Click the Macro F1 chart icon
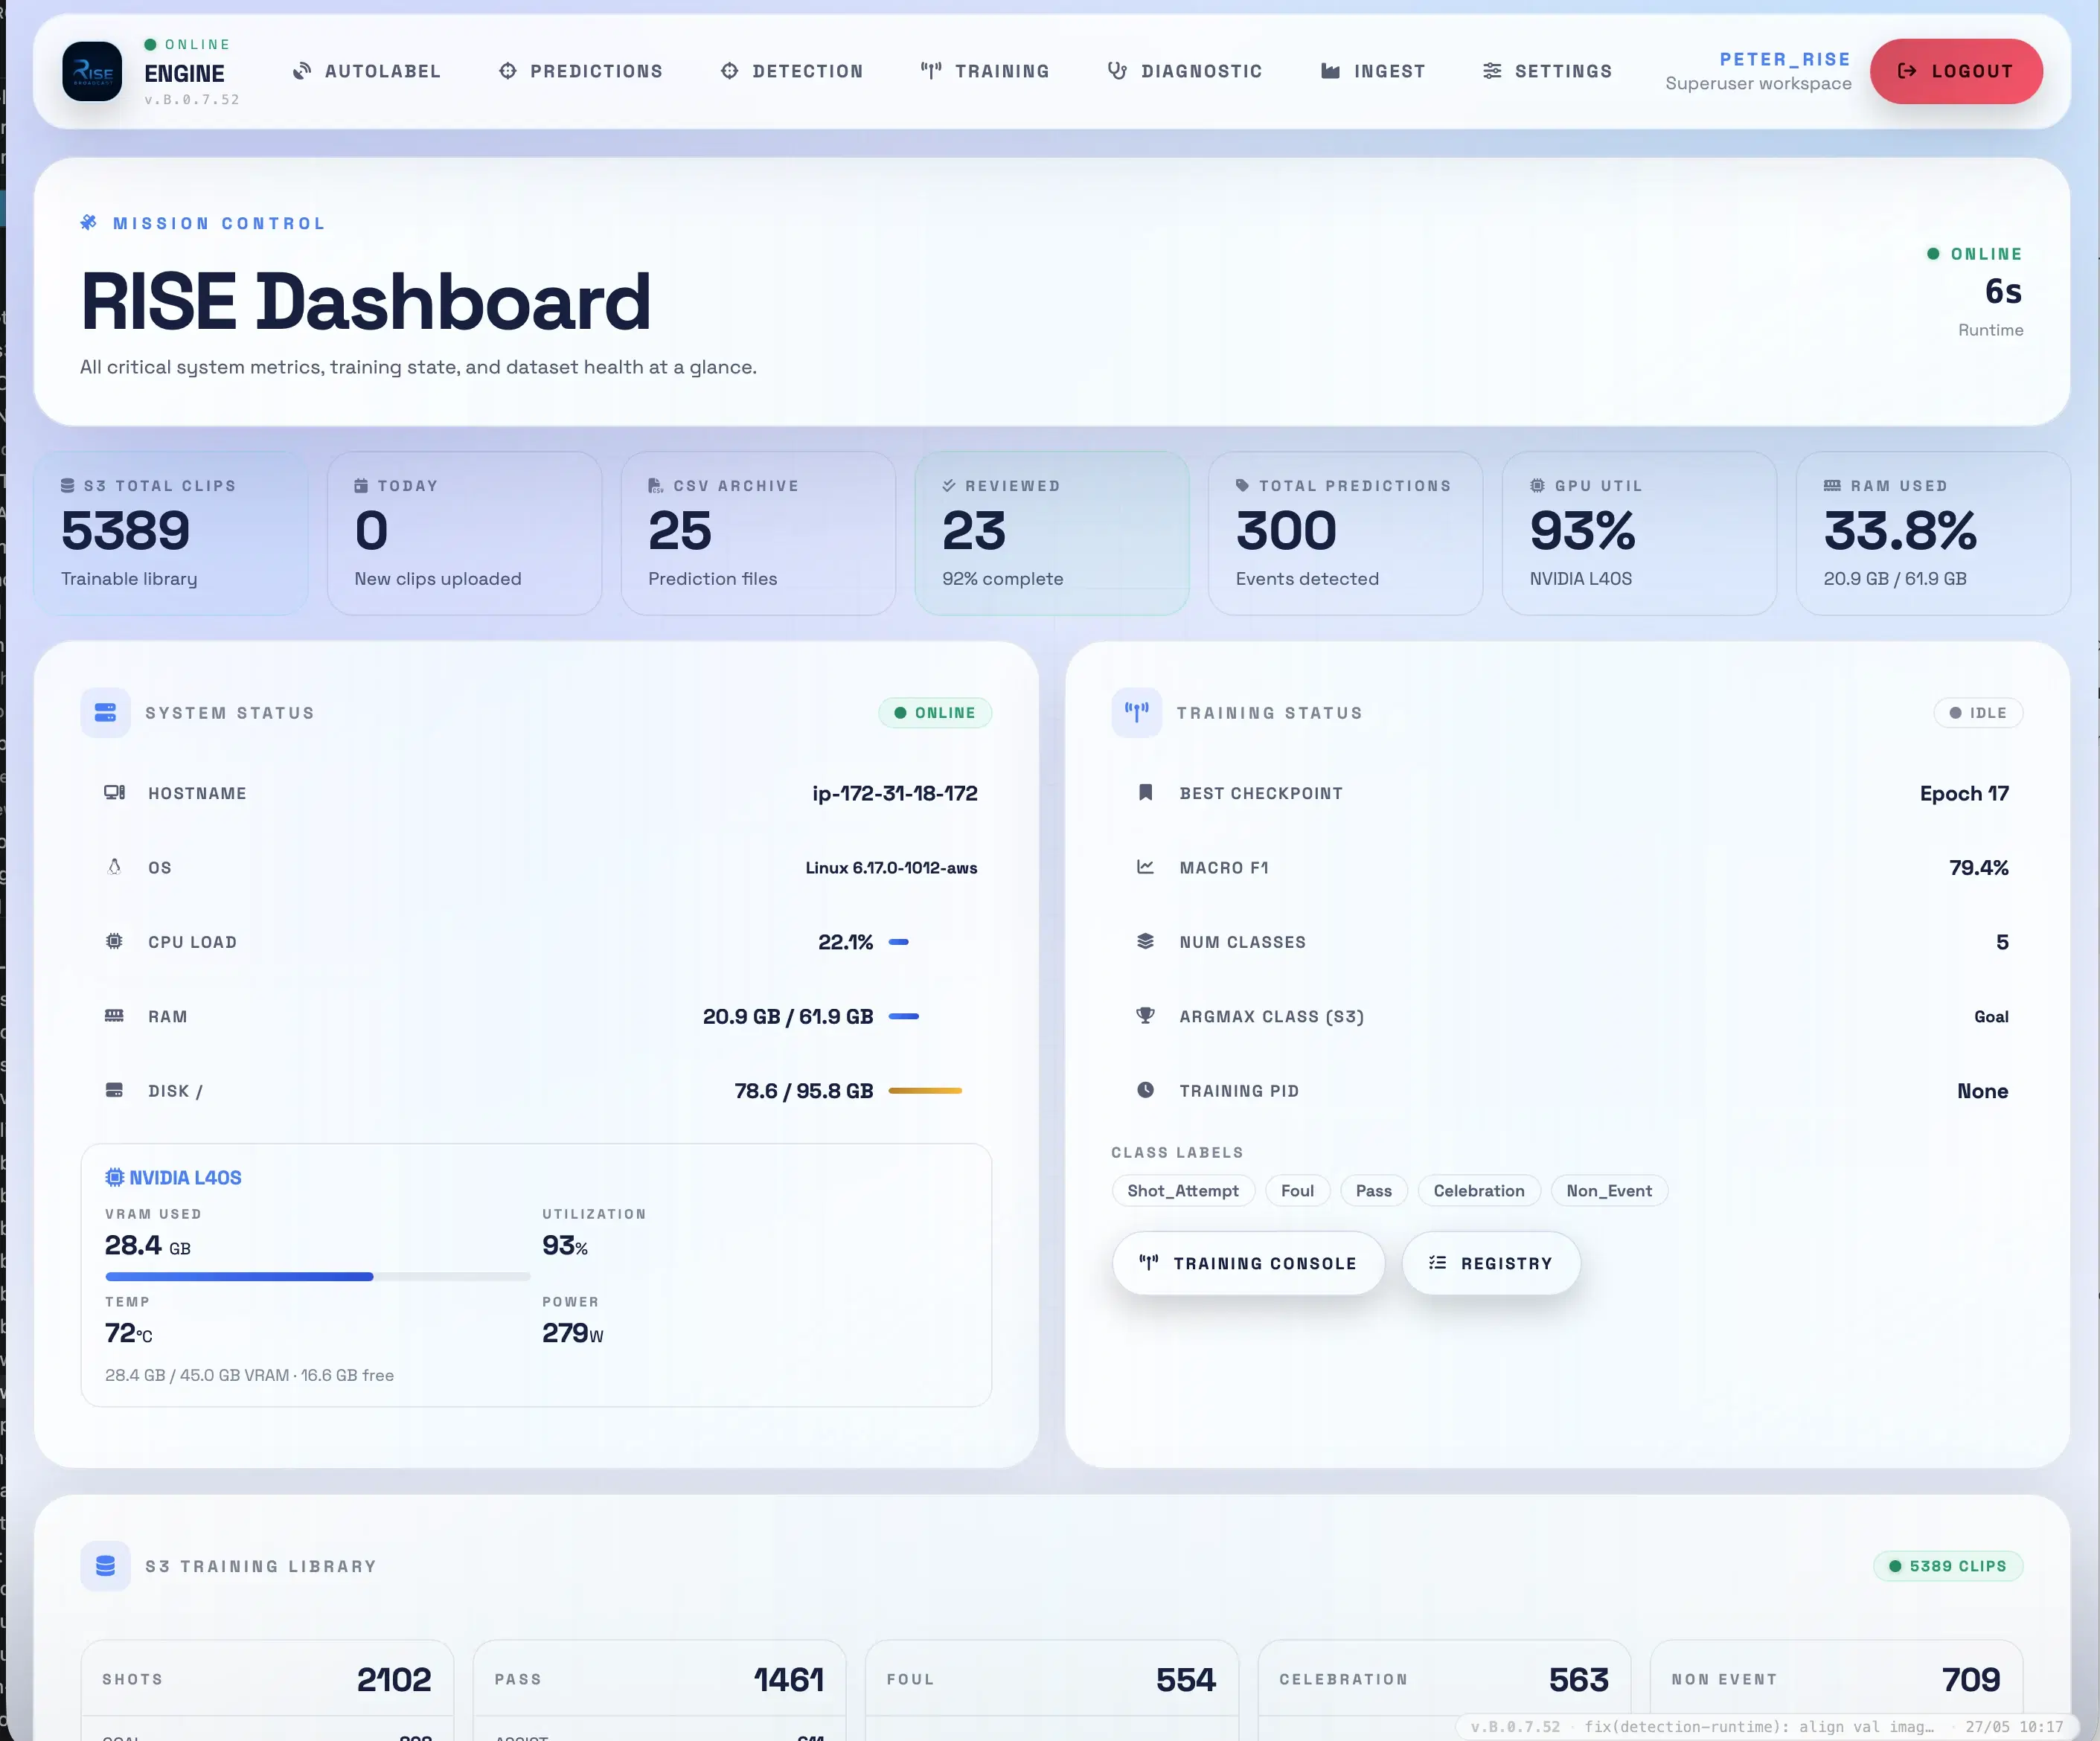2100x1741 pixels. [1146, 866]
